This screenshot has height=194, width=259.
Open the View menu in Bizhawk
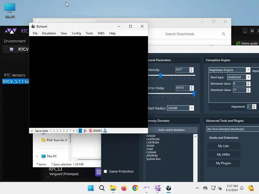click(x=64, y=33)
